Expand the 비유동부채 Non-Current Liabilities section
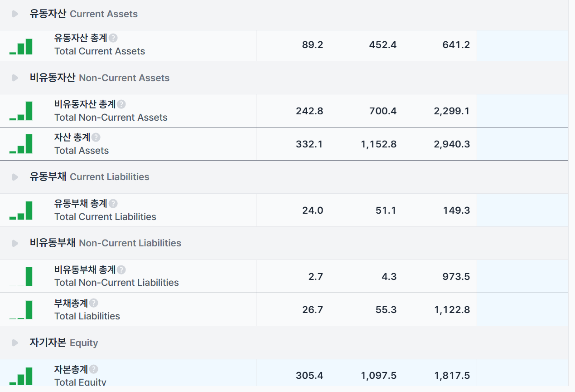Viewport: 575px width, 392px height. coord(15,243)
